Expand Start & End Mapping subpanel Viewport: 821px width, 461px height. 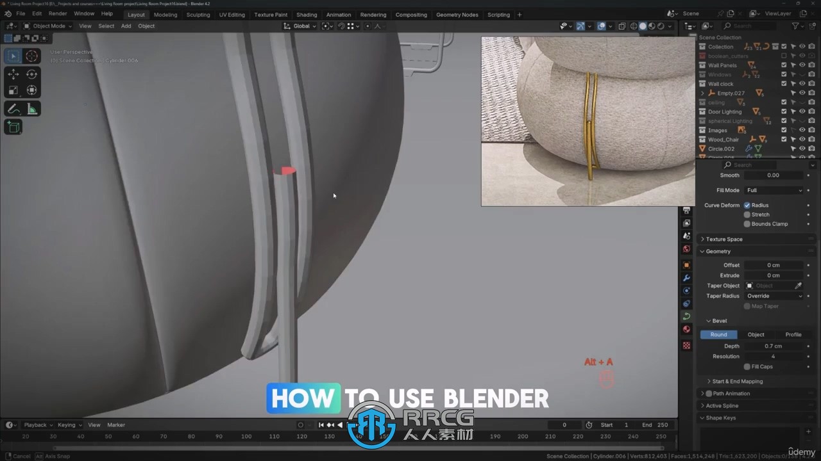coord(737,382)
